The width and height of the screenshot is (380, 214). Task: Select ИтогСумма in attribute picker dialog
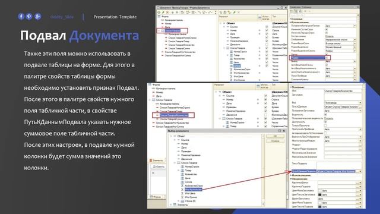(x=191, y=197)
